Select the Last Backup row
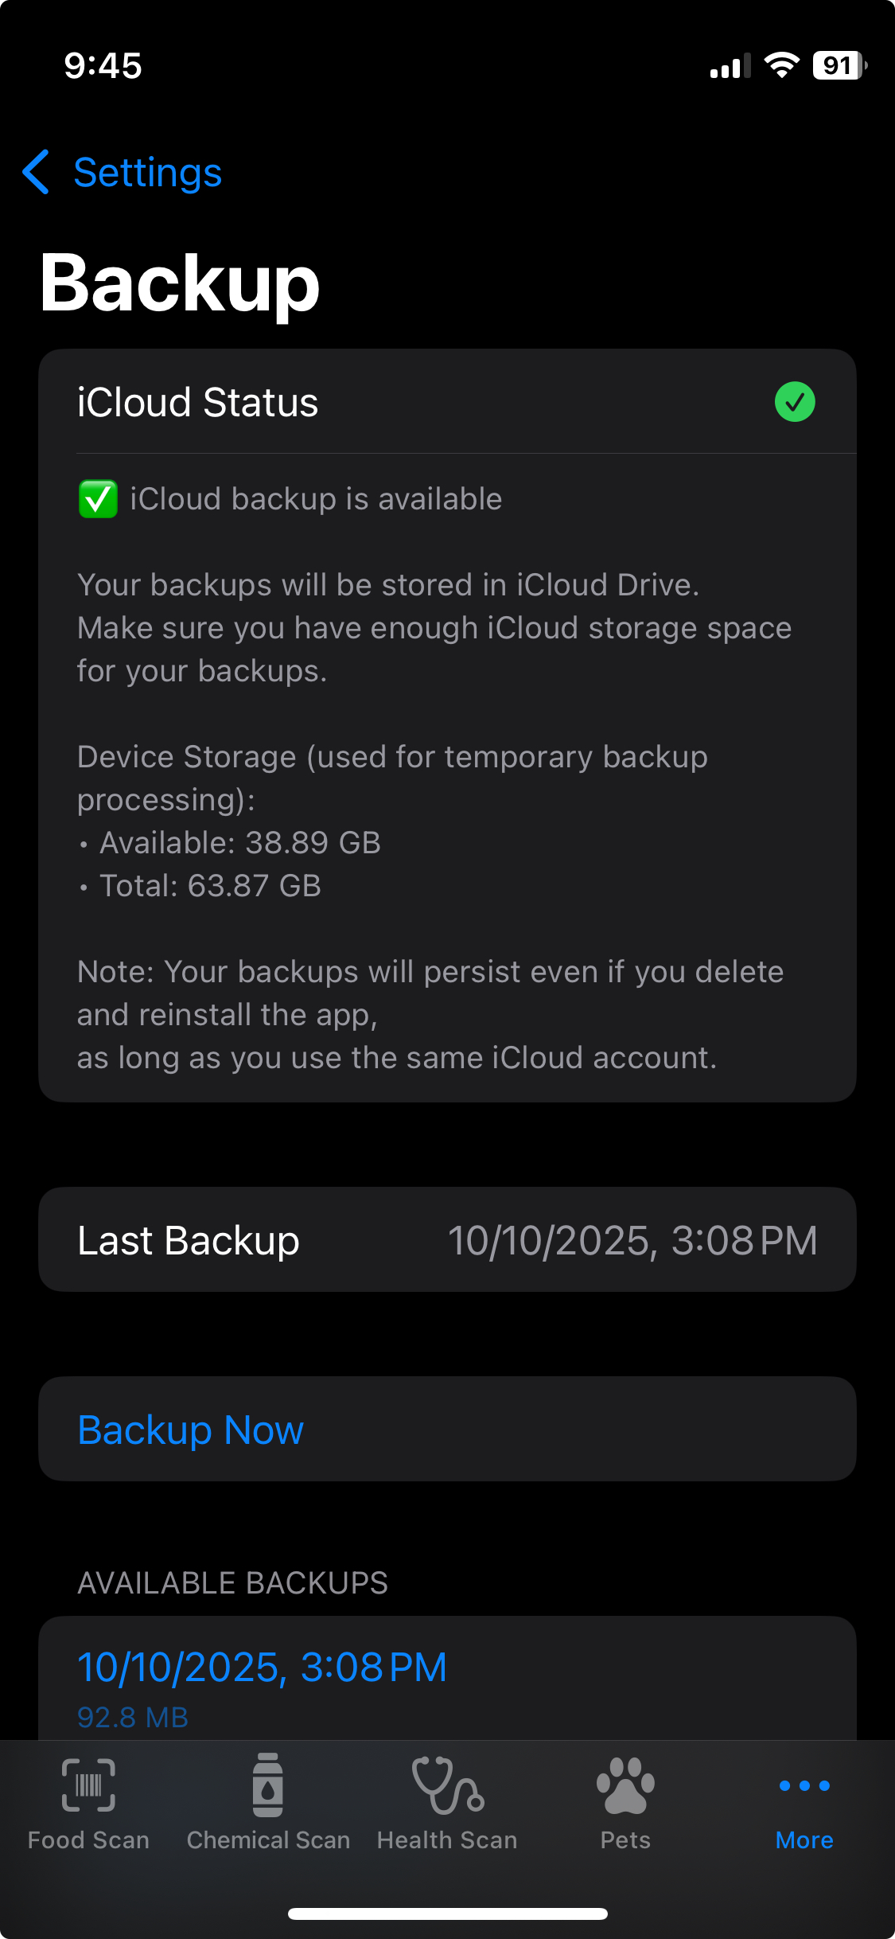The height and width of the screenshot is (1939, 895). tap(447, 1239)
